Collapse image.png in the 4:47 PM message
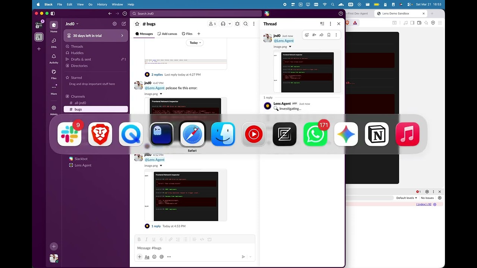 tap(161, 94)
